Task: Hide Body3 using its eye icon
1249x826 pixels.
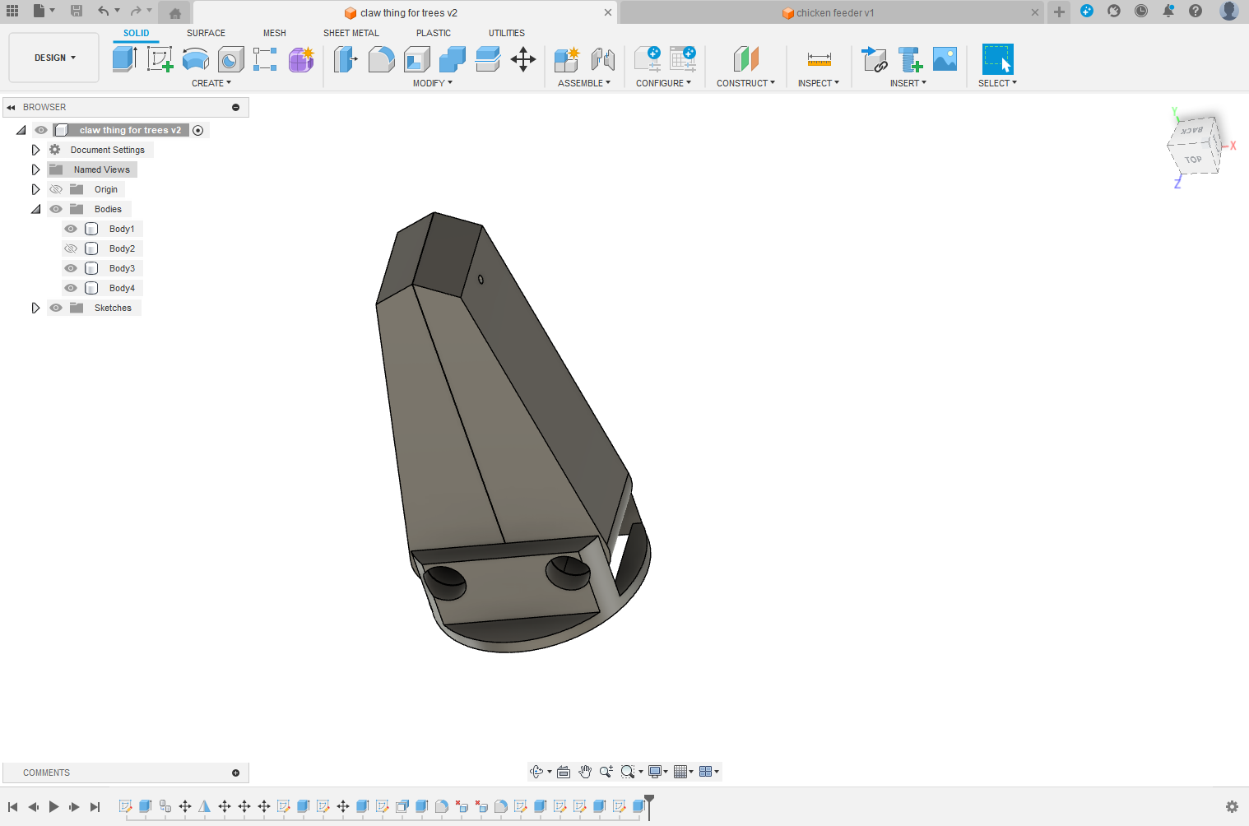Action: click(71, 268)
